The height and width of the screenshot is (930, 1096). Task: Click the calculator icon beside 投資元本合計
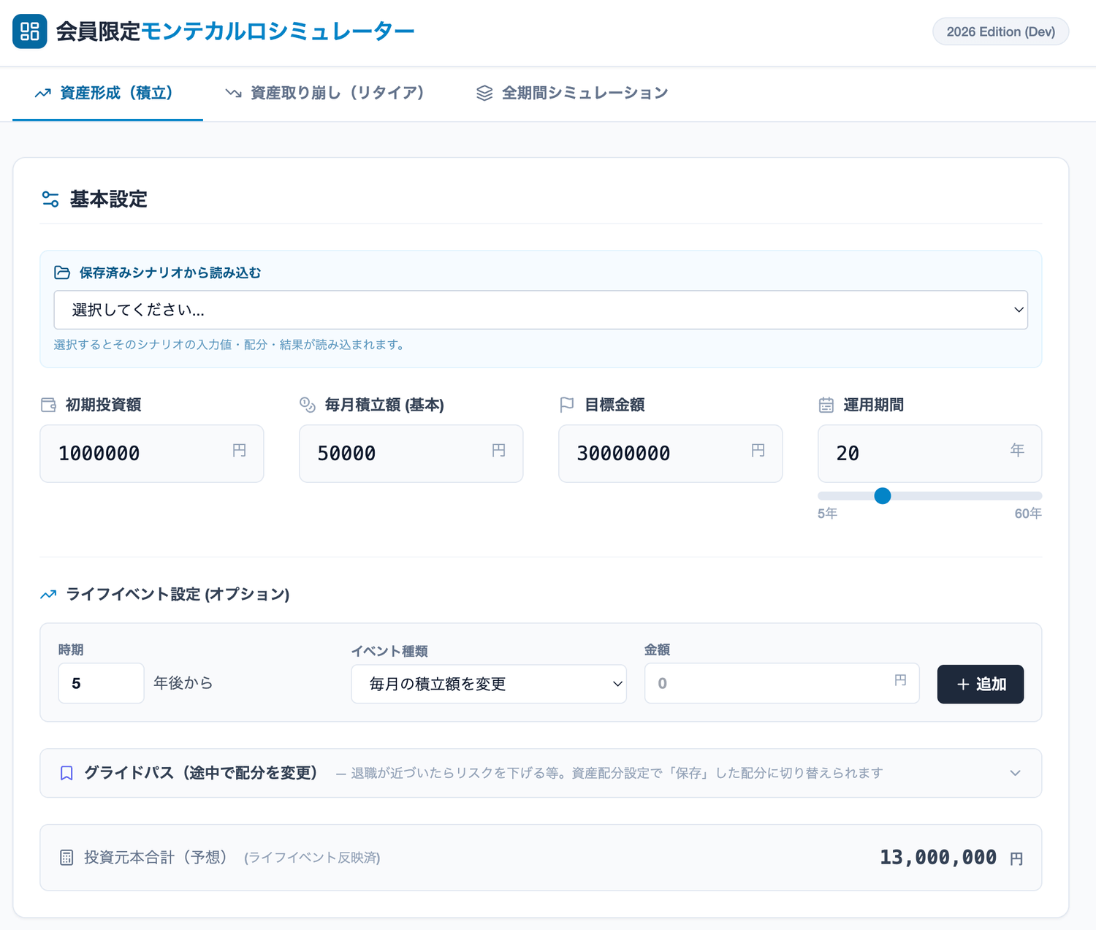66,858
